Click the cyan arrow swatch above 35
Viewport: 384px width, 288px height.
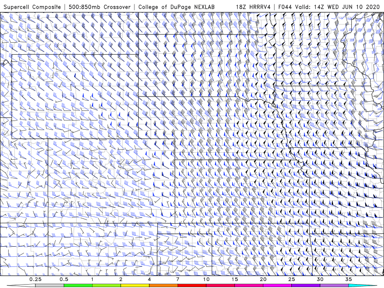363,286
